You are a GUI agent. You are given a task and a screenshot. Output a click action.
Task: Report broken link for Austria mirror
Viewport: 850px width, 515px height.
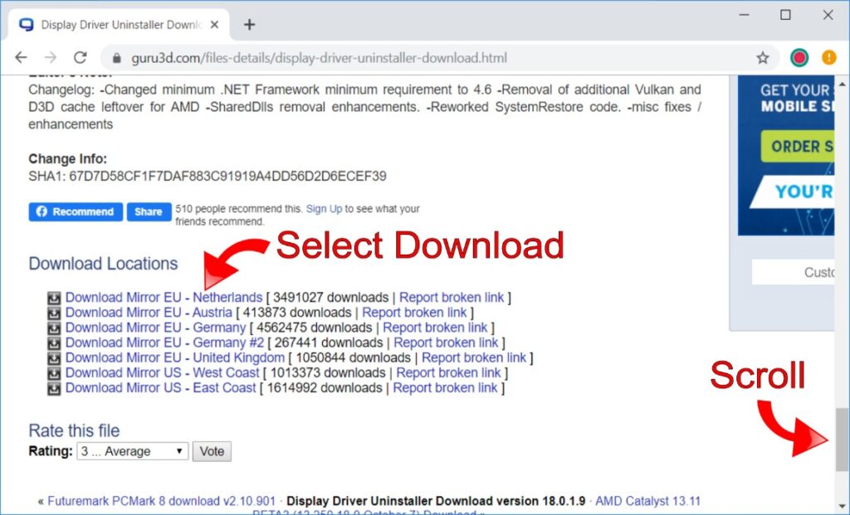tap(414, 313)
